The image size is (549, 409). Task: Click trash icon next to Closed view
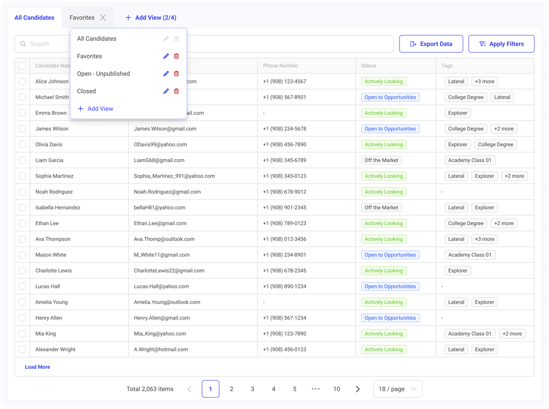(176, 91)
